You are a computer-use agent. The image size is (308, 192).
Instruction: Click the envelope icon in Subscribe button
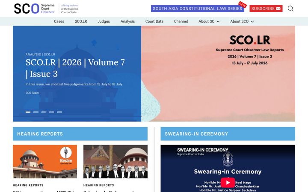(x=278, y=9)
